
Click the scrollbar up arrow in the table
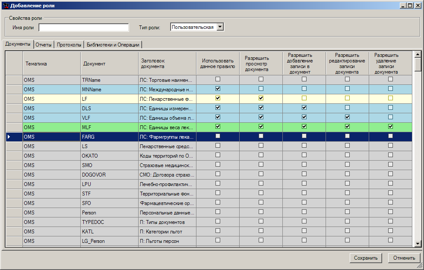point(418,55)
